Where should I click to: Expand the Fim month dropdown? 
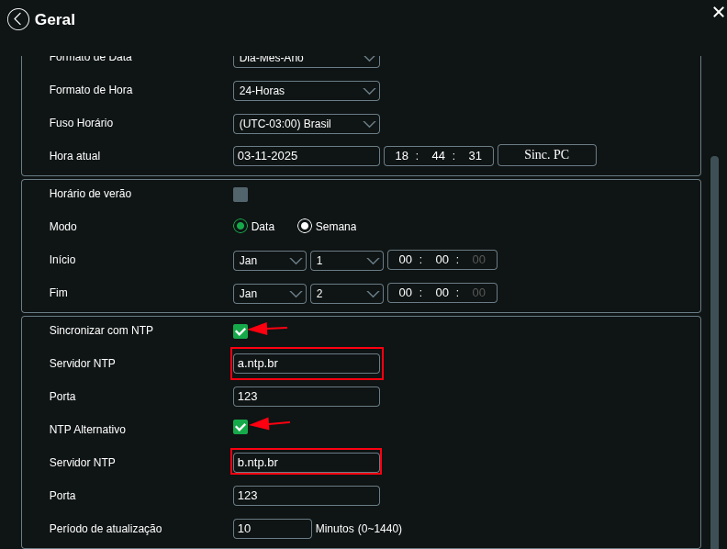[x=270, y=293]
